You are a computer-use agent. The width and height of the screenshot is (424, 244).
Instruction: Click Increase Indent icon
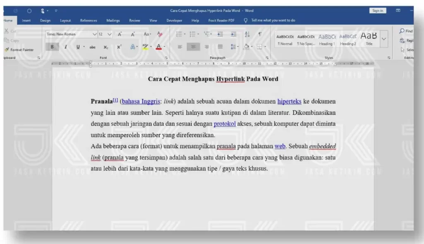coord(234,34)
